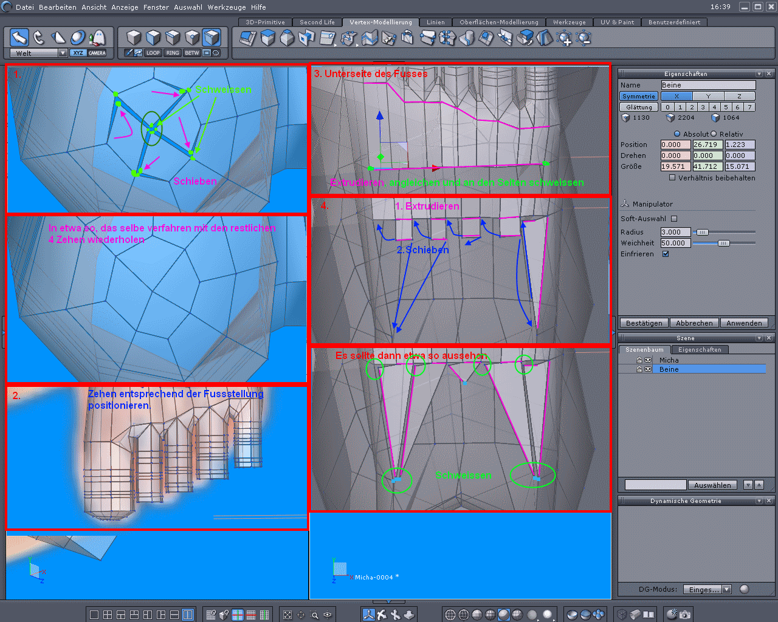Switch to the Linien tab

pos(436,22)
